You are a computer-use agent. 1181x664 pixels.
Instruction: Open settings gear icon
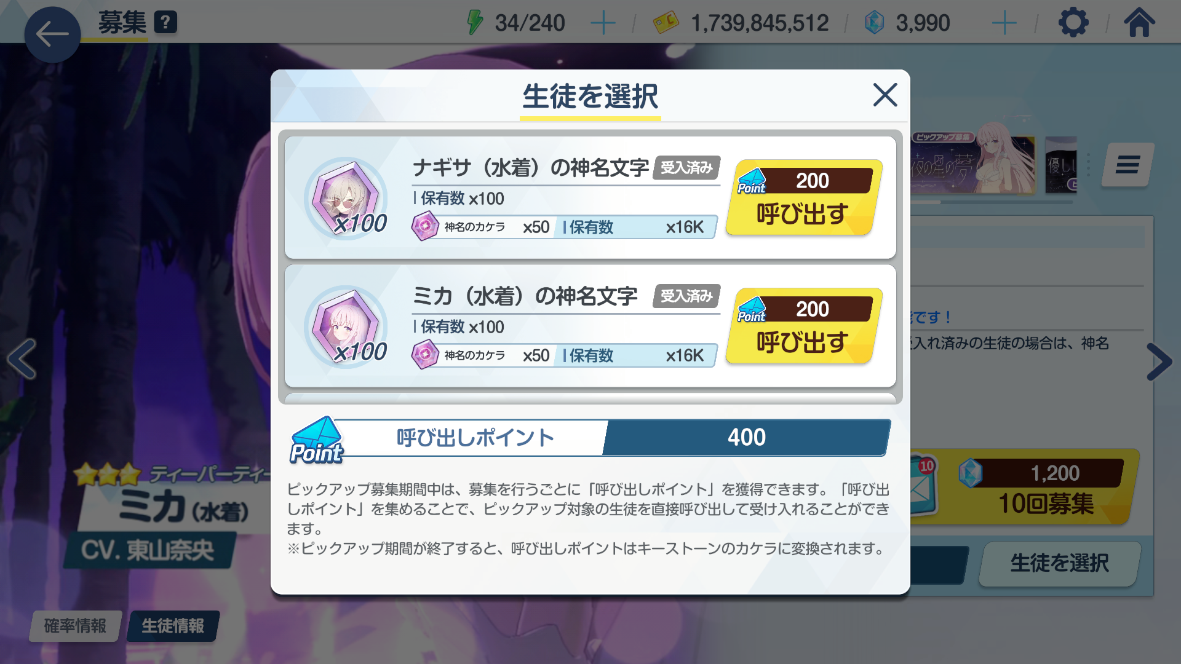click(1073, 23)
